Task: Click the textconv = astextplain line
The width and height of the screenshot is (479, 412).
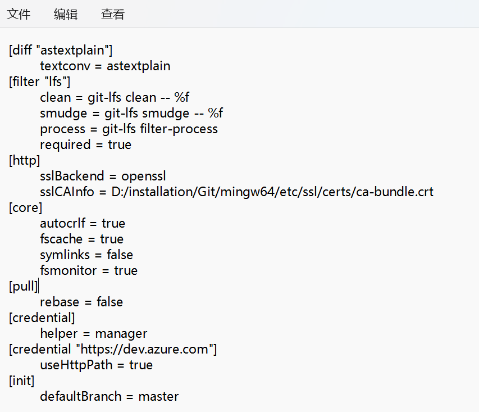Action: [x=105, y=66]
